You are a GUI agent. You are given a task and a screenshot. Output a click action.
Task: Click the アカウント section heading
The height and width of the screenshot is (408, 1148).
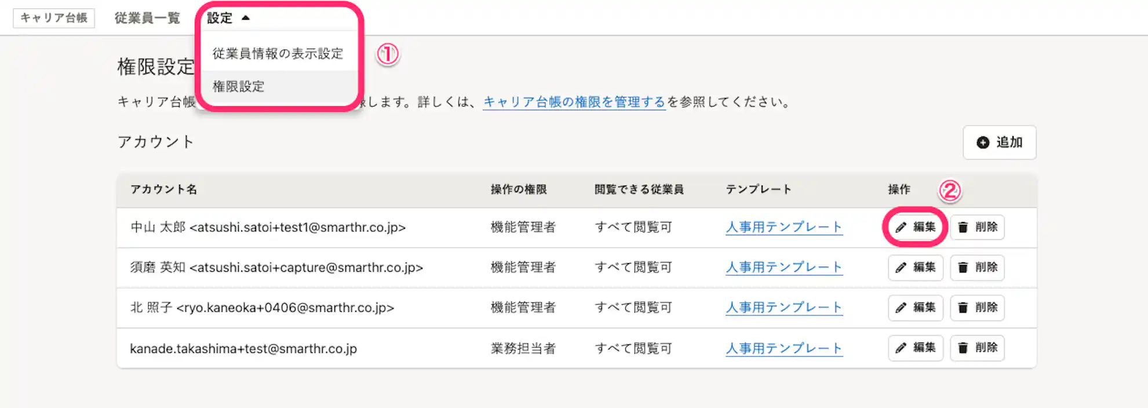(155, 142)
